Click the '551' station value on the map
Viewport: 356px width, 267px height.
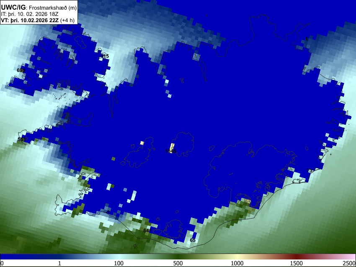(21, 139)
